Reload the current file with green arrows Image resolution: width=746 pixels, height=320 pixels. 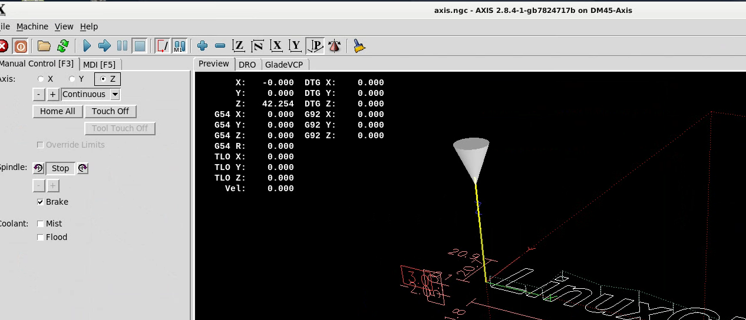tap(62, 46)
